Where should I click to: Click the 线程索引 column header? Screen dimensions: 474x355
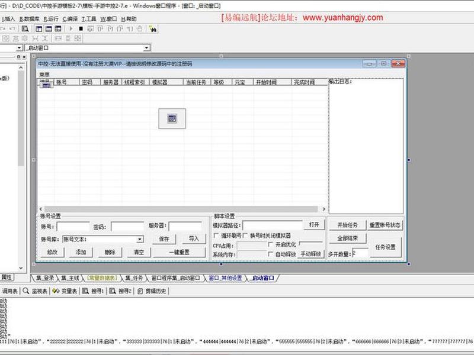coord(135,82)
